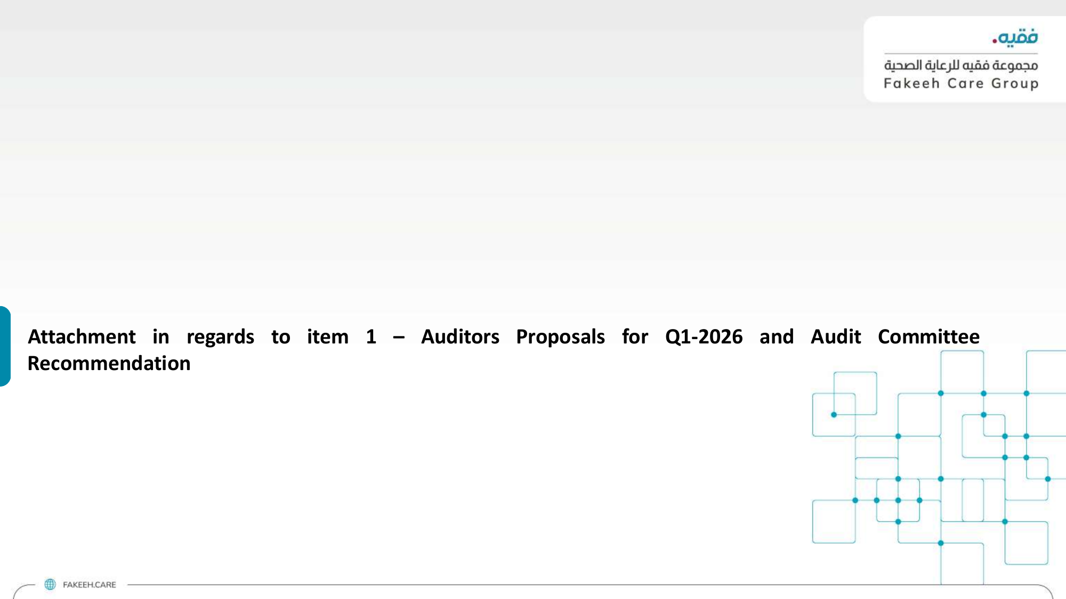Click the red dot in the Fakeeh logo

pyautogui.click(x=995, y=41)
